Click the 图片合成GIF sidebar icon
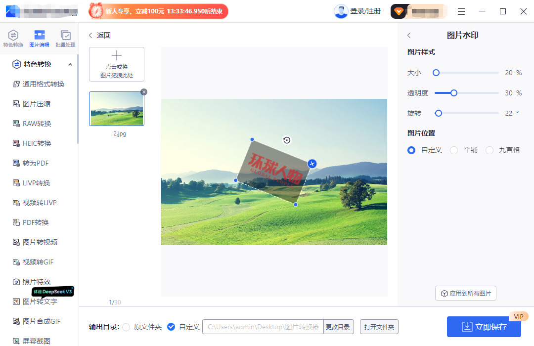The height and width of the screenshot is (346, 534). (x=16, y=321)
